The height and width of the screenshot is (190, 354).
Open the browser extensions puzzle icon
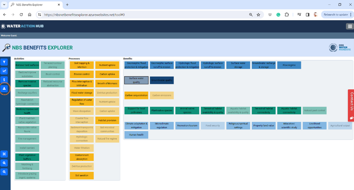click(x=287, y=15)
